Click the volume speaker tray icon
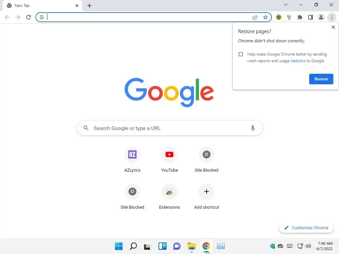Screen dimensions: 339x254 click(308, 246)
